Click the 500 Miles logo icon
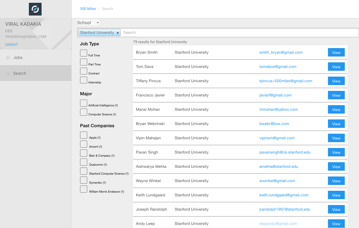The height and width of the screenshot is (228, 359). [x=35, y=9]
